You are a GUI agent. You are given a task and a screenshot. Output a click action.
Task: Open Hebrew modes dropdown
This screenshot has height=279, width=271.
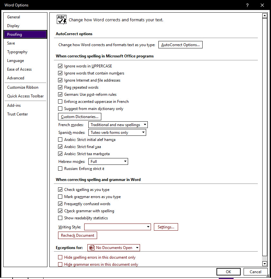point(108,162)
